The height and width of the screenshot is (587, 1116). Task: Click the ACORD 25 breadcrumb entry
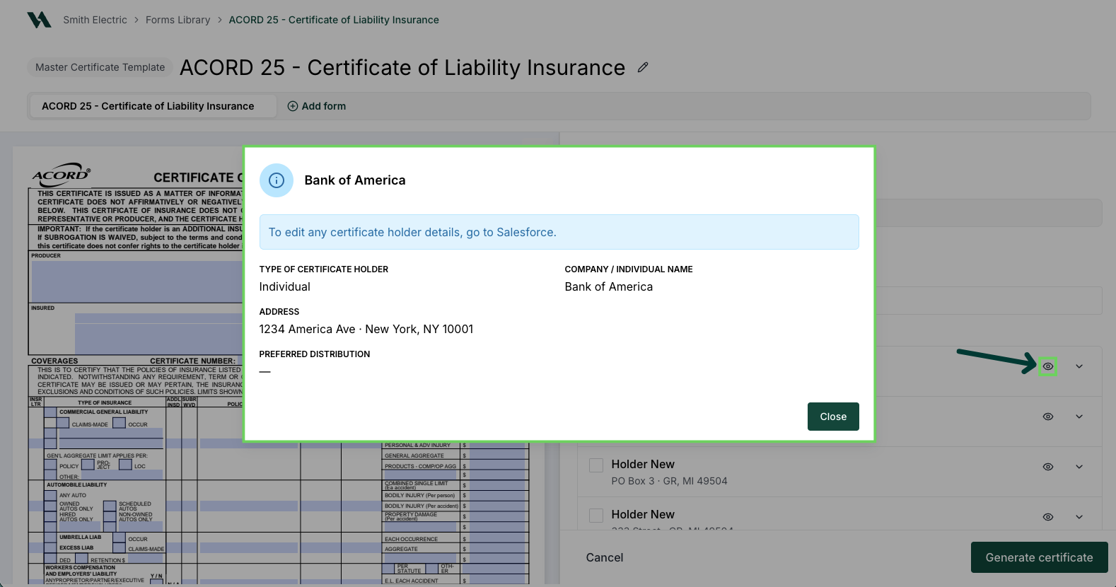point(334,20)
